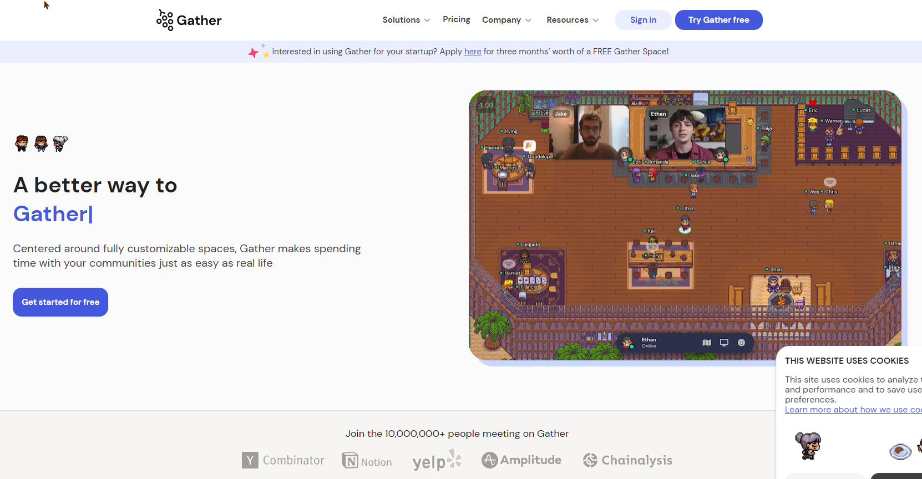The image size is (922, 479).
Task: Click the Shari character label in the preview
Action: pyautogui.click(x=774, y=269)
